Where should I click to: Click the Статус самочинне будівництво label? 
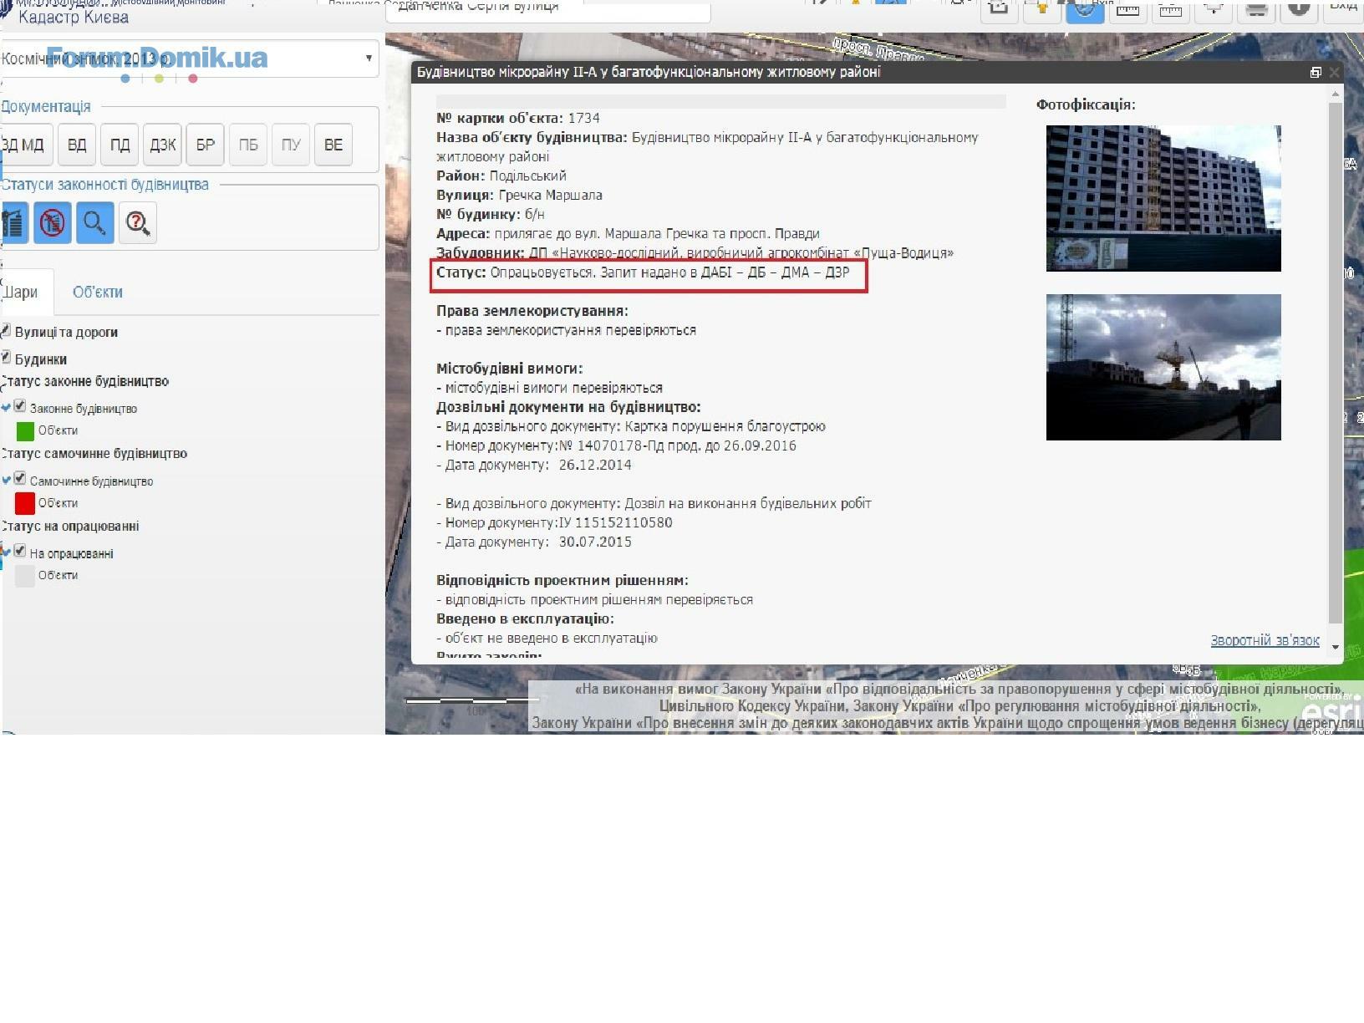[94, 454]
